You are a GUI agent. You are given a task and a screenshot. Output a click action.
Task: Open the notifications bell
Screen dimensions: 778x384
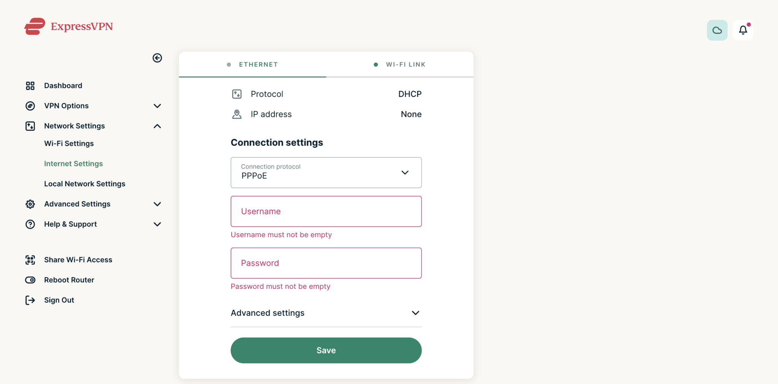[x=743, y=30]
